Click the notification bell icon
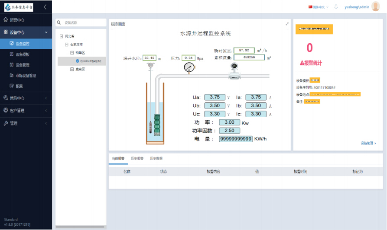This screenshot has height=230, width=387. click(x=336, y=7)
